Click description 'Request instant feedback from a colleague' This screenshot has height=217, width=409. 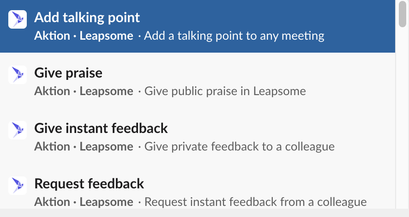[255, 202]
